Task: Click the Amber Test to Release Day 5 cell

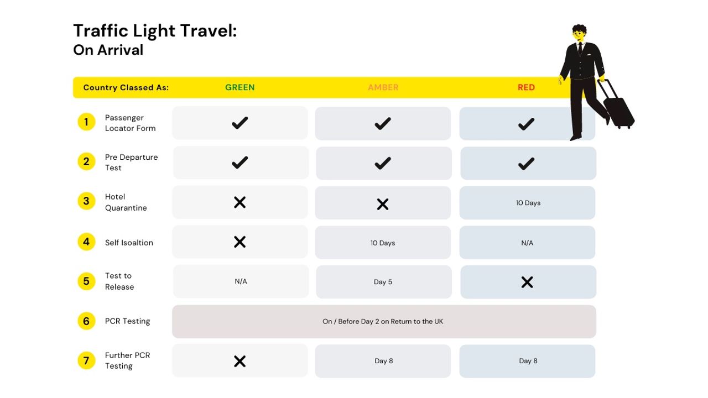Action: click(384, 282)
